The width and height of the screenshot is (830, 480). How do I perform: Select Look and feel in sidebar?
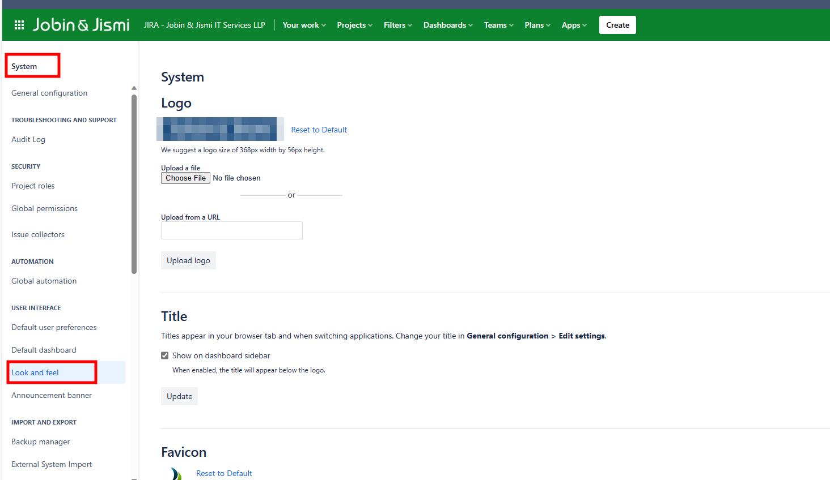coord(35,372)
